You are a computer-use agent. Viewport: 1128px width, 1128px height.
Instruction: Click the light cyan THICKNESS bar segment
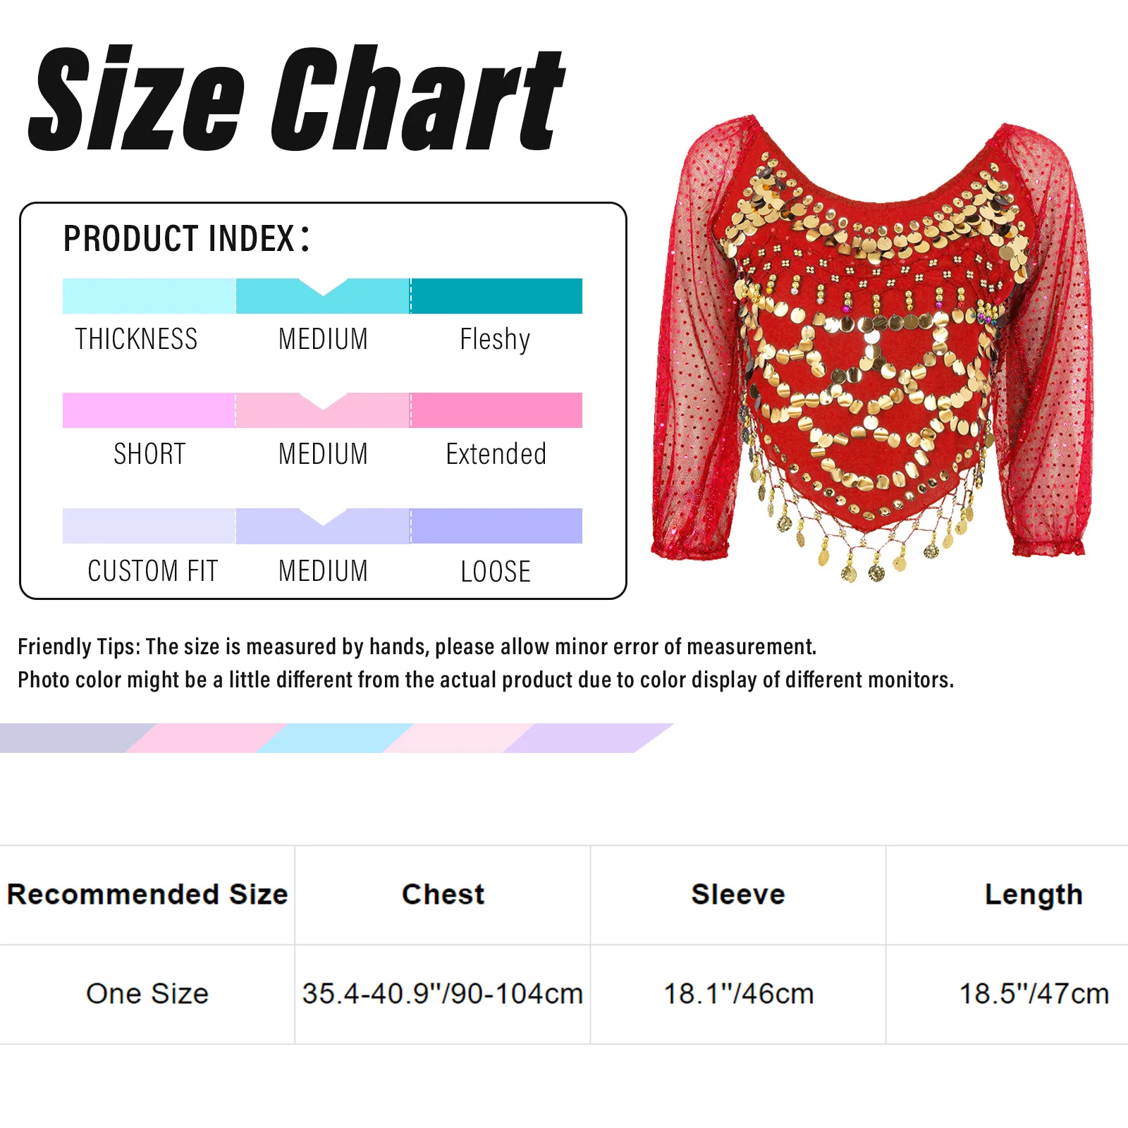point(149,296)
